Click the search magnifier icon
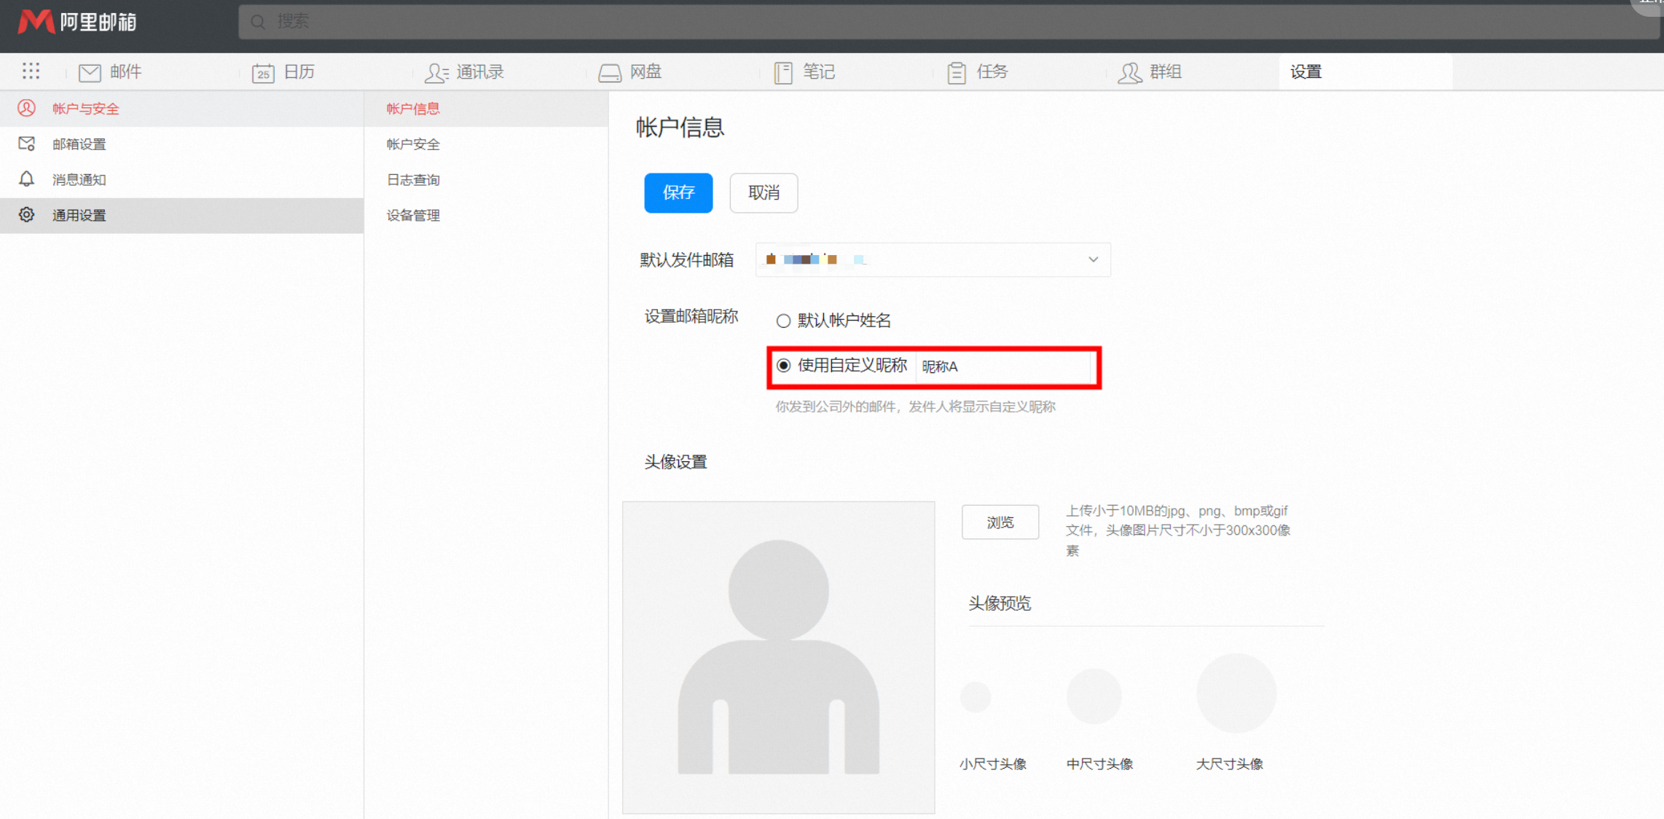 coord(258,22)
